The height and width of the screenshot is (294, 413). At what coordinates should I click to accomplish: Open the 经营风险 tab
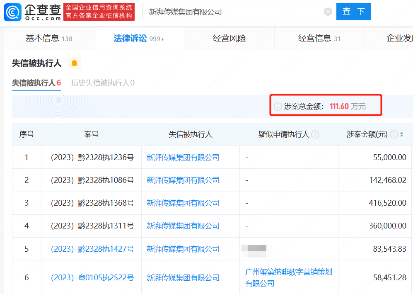(229, 39)
